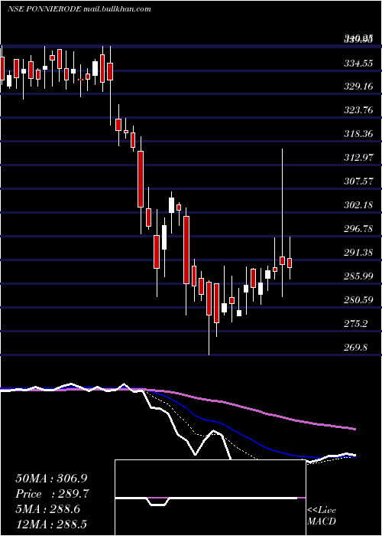Click the <<Live MACD label
Screen dimensions: 382x536
tap(322, 516)
